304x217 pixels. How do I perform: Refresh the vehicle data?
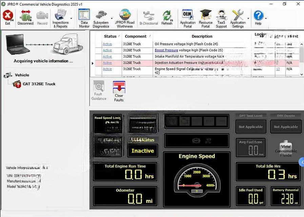click(167, 18)
